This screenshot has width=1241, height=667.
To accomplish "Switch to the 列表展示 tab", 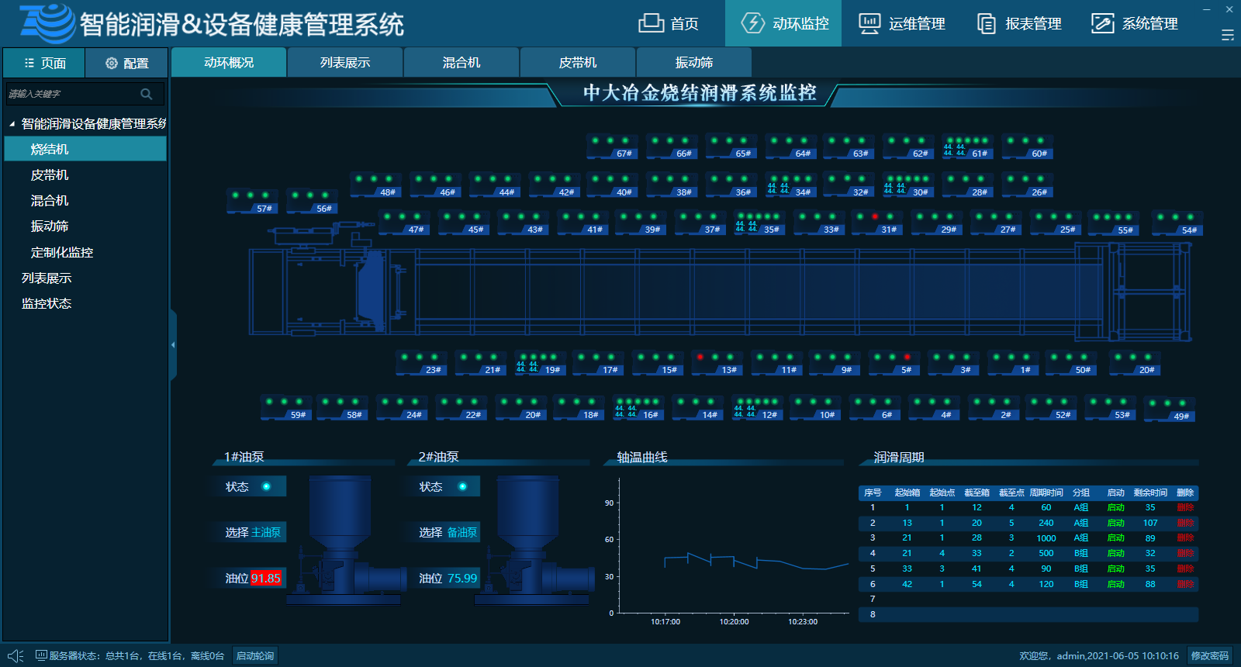I will (x=345, y=62).
